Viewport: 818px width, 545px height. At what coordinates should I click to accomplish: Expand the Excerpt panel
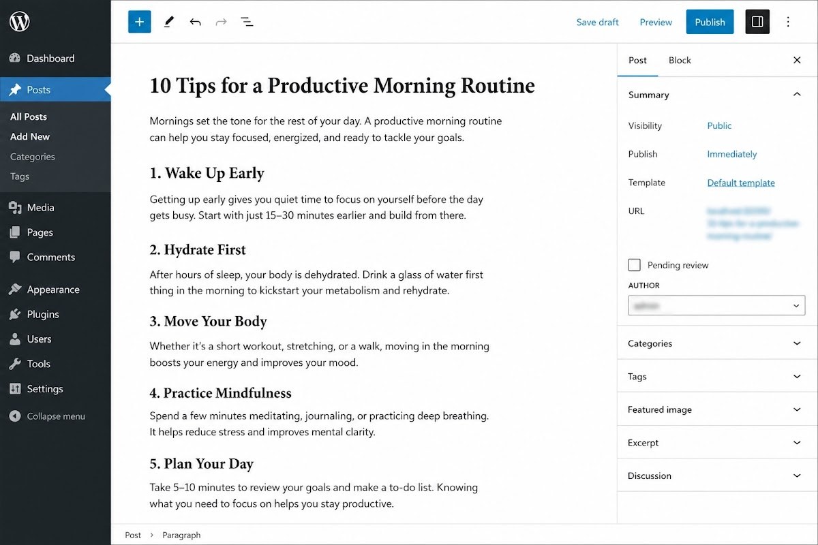[x=717, y=442]
